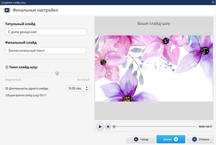Proceed with the Далее button
The height and width of the screenshot is (145, 216).
tap(171, 139)
